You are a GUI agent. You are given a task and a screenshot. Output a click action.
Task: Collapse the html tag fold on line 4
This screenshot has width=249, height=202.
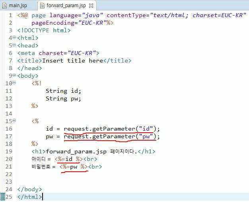click(14, 37)
